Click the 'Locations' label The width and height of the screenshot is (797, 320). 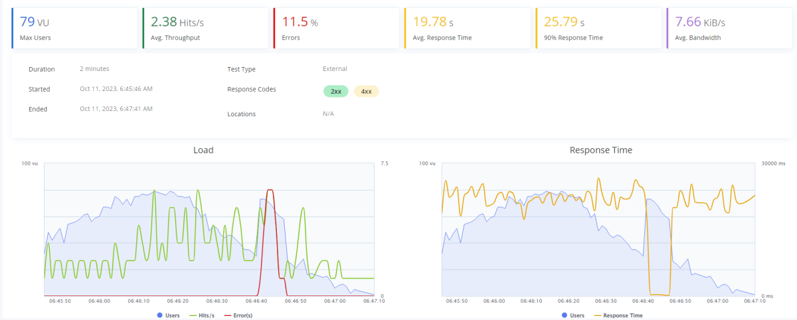(242, 114)
